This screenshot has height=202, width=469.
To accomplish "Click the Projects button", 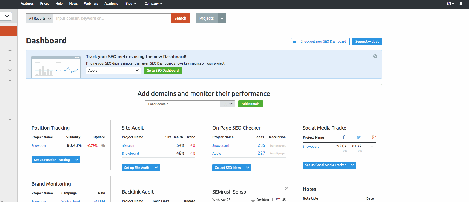I will (207, 18).
